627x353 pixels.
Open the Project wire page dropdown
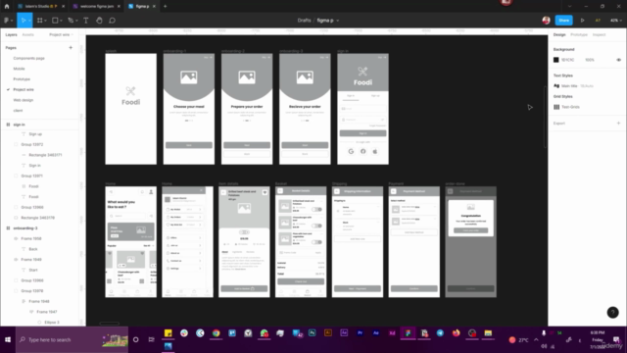click(61, 35)
